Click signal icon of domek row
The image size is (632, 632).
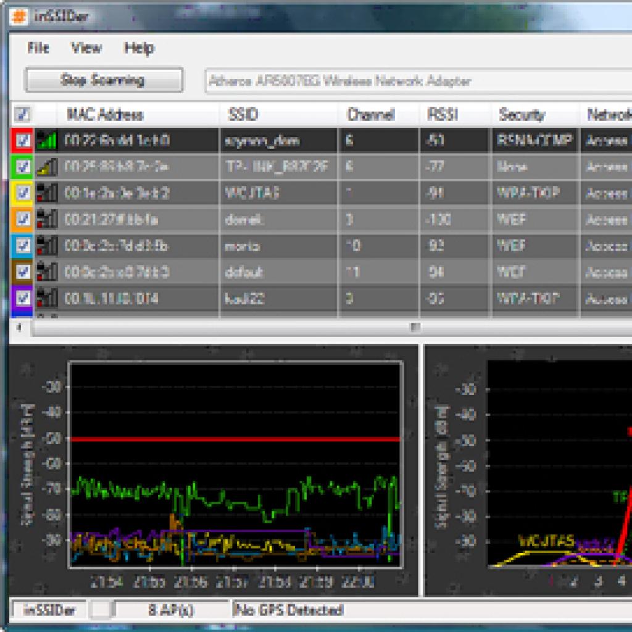tap(46, 219)
